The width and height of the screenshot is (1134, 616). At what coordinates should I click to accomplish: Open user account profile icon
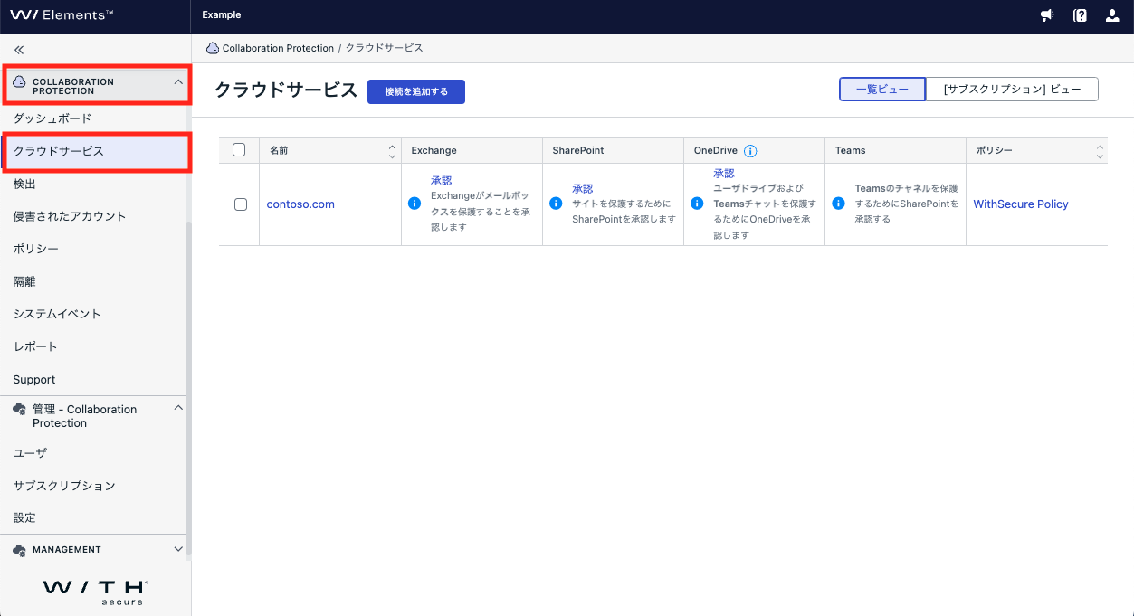(x=1112, y=15)
